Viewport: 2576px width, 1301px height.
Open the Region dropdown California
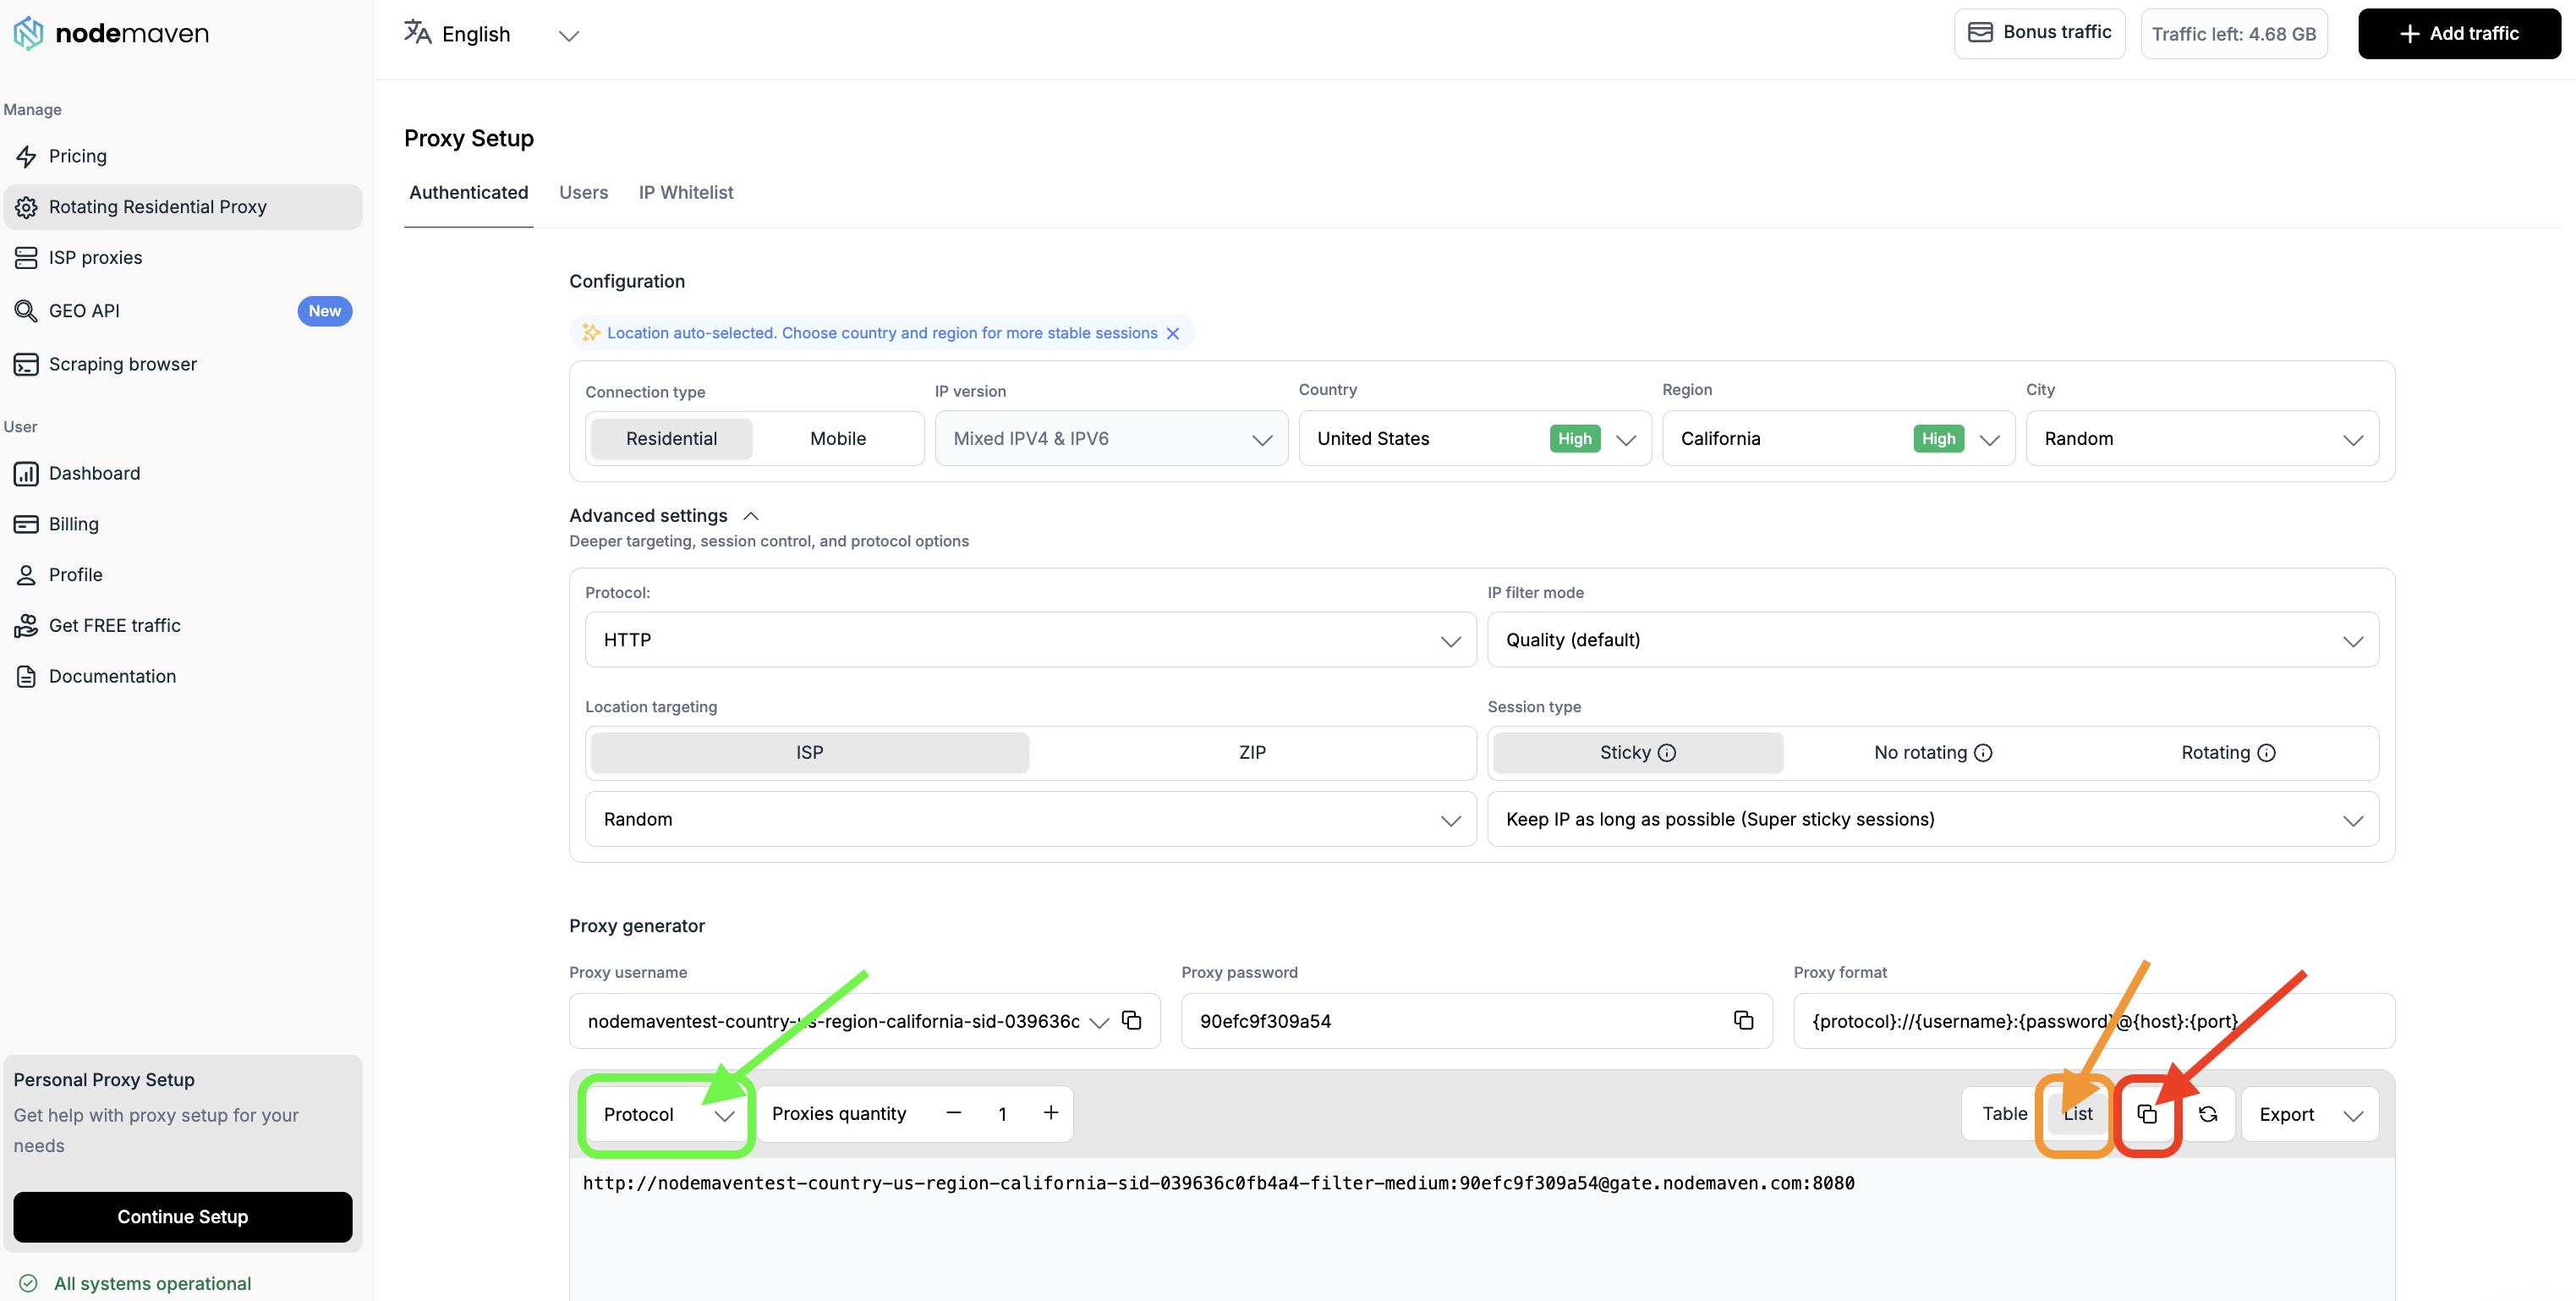point(1838,439)
